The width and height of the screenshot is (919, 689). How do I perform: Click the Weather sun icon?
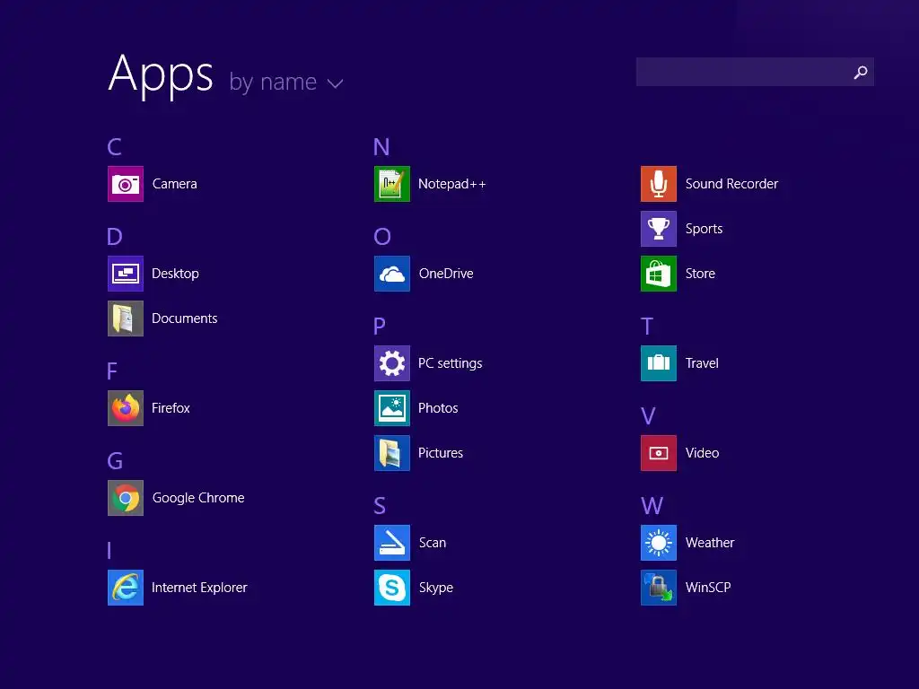pos(659,543)
